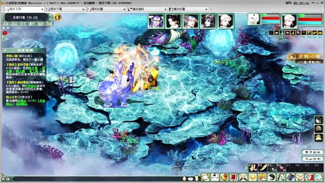Open the 活动 menu button
The width and height of the screenshot is (325, 183).
point(14,24)
